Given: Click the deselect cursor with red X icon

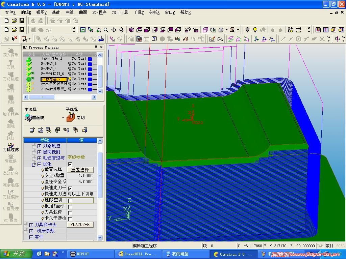Looking at the screenshot, I should (x=14, y=39).
